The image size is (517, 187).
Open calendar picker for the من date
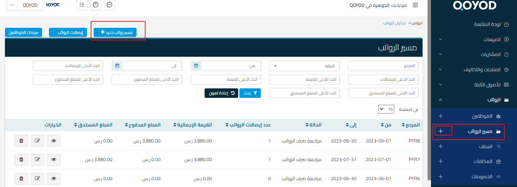click(x=196, y=66)
